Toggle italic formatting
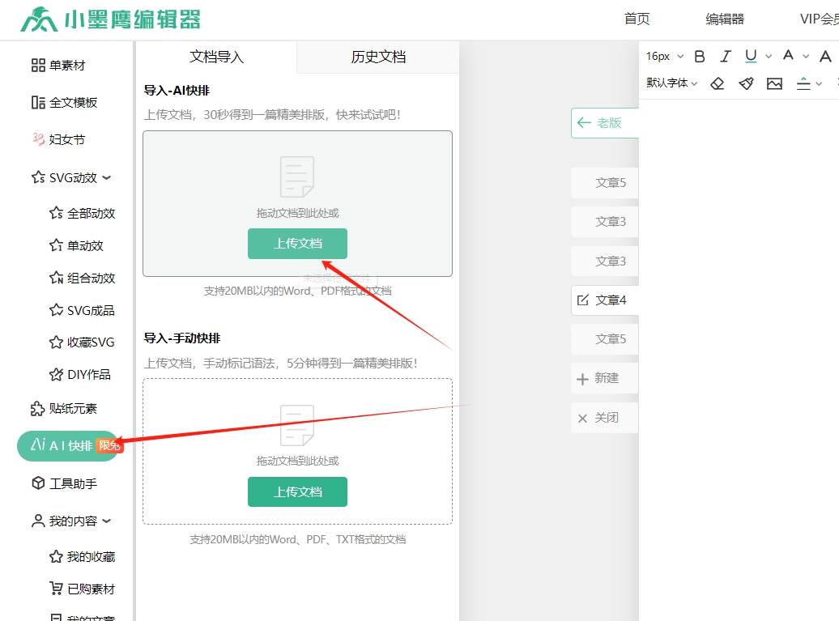Image resolution: width=839 pixels, height=621 pixels. 726,56
